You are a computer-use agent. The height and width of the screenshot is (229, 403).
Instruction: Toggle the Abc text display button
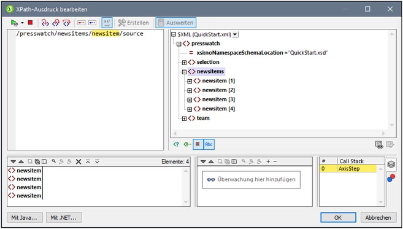click(209, 144)
